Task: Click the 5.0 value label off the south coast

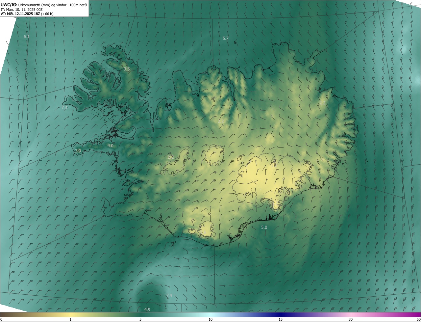Action: (264, 228)
